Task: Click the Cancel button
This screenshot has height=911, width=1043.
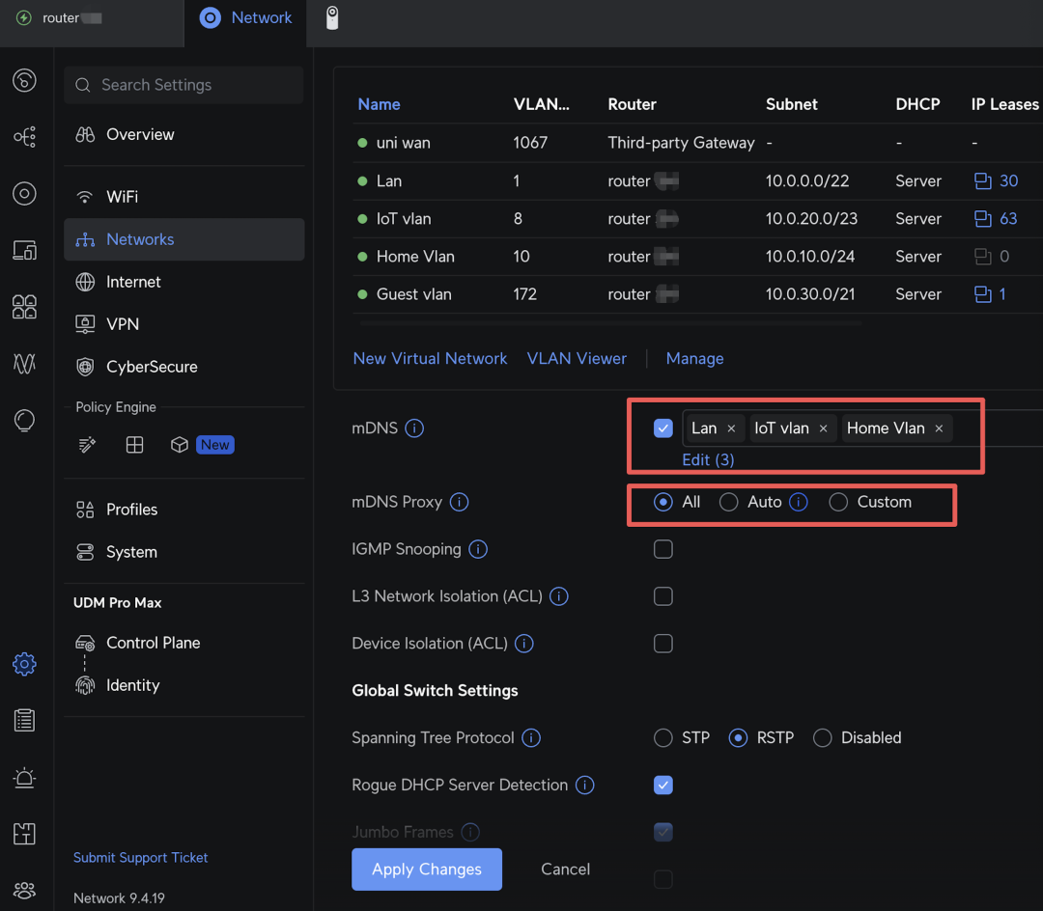Action: pyautogui.click(x=565, y=870)
